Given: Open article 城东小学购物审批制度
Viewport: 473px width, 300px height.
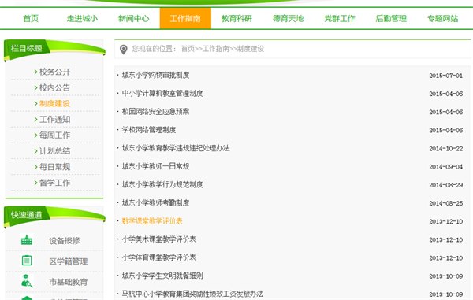Looking at the screenshot, I should click(x=155, y=76).
